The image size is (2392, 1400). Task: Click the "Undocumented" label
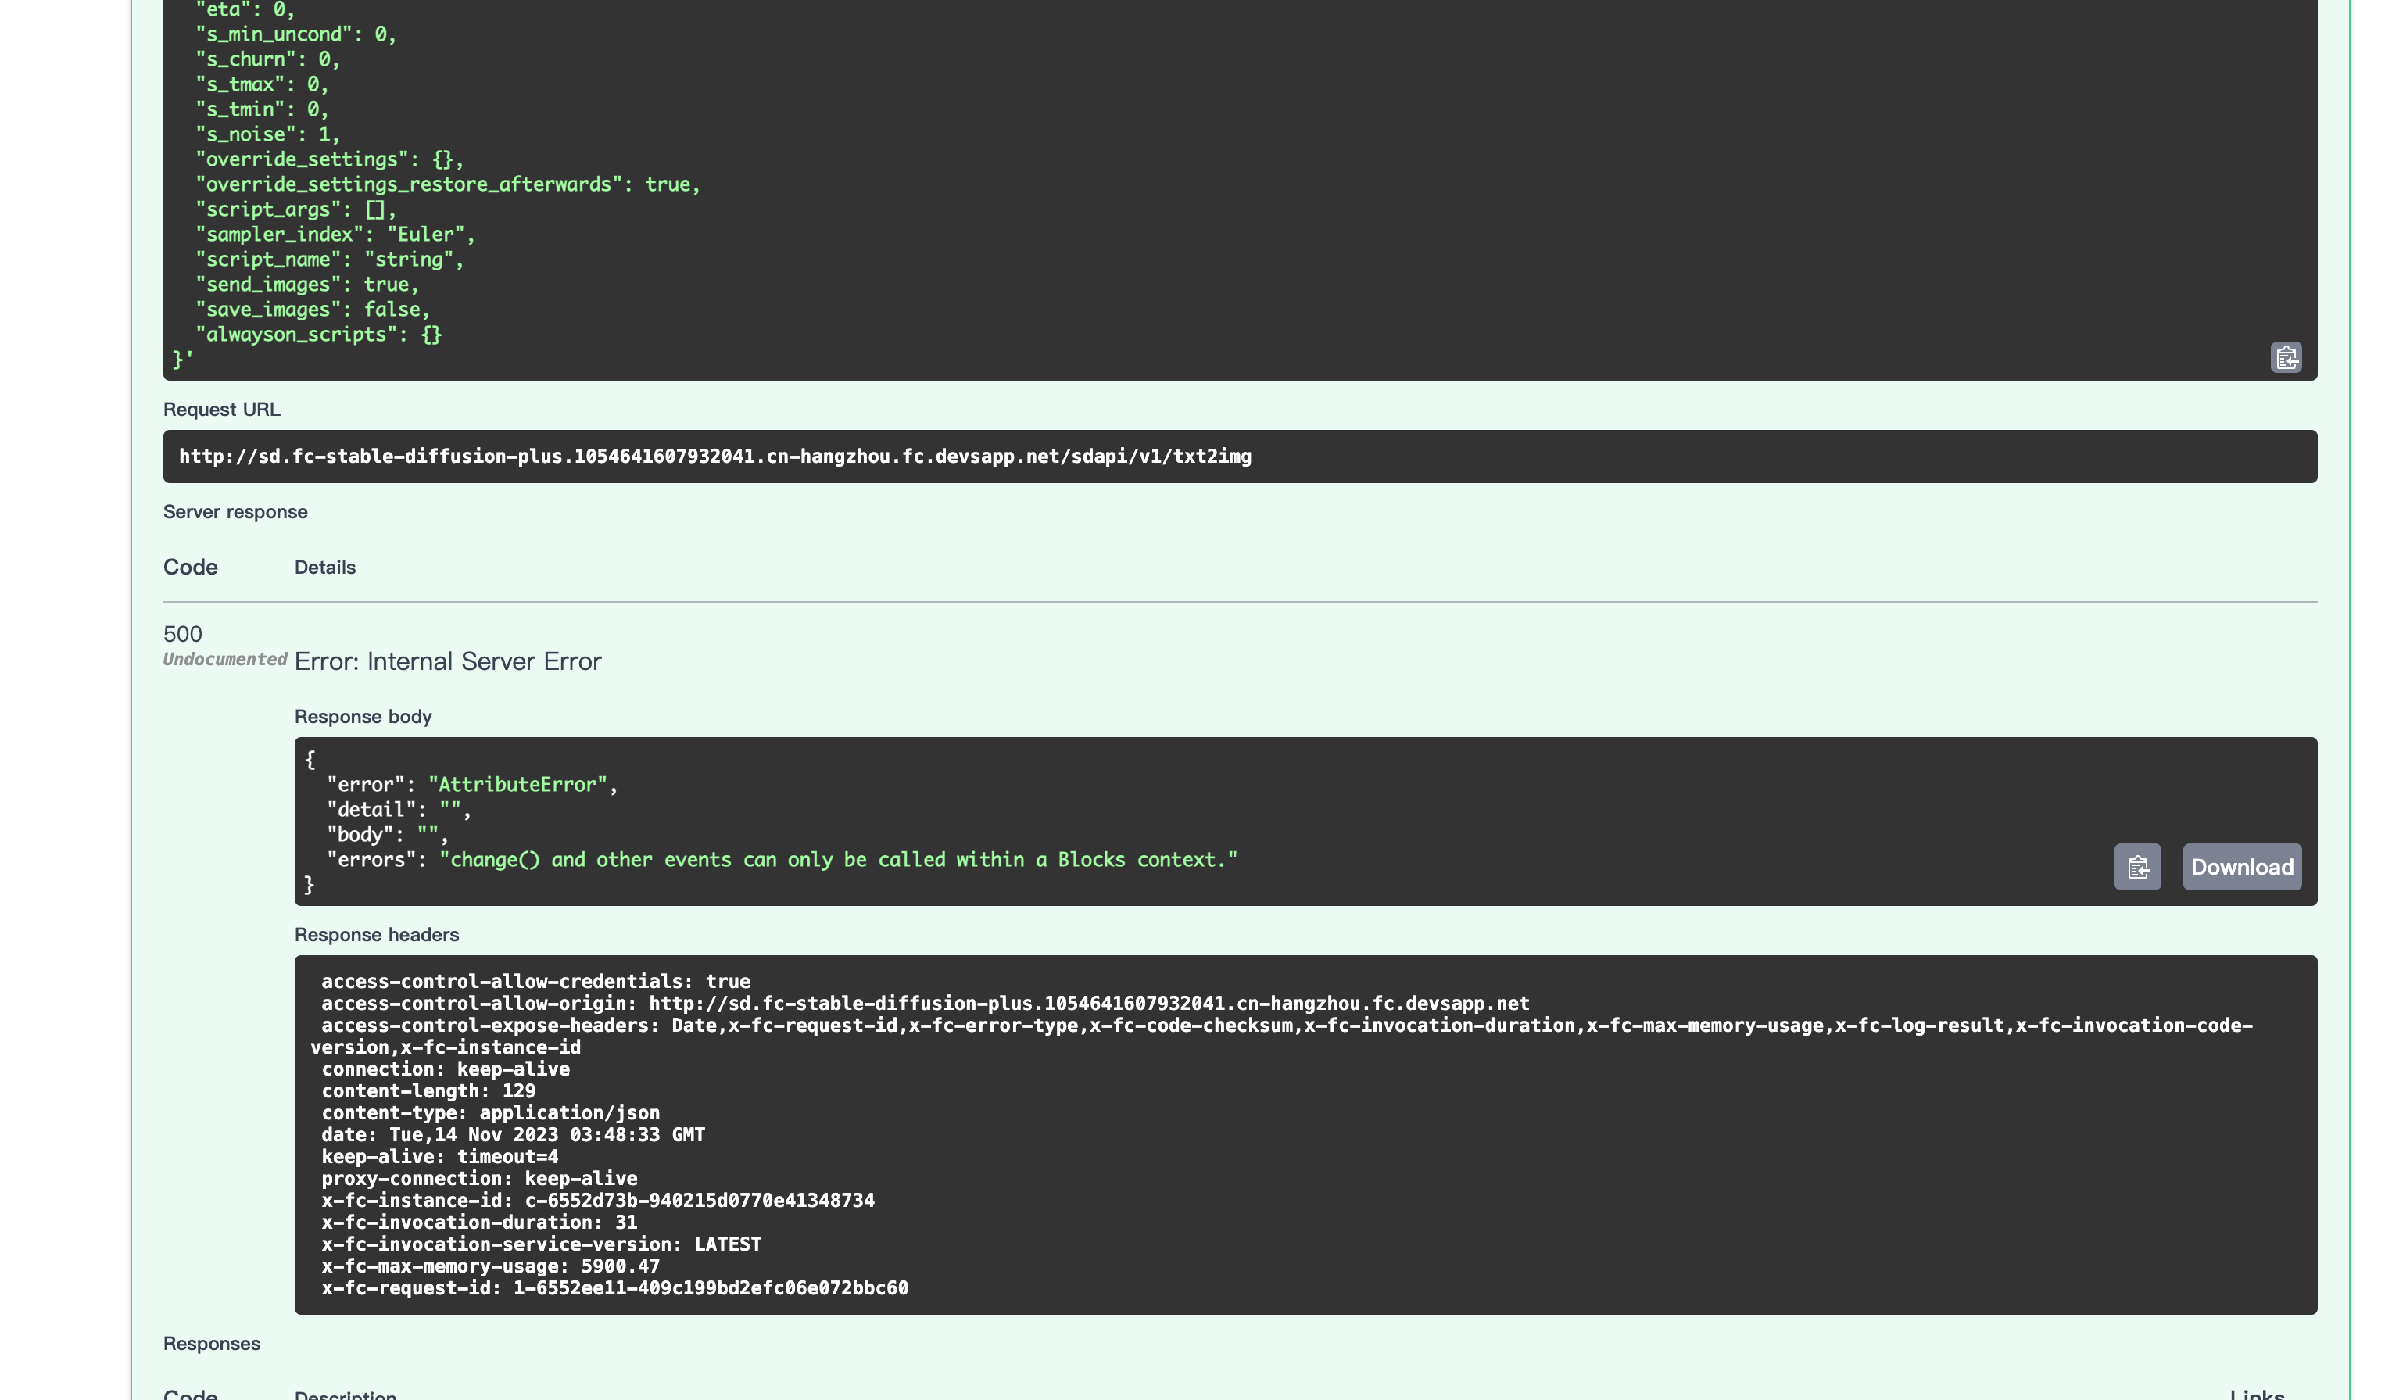coord(225,660)
